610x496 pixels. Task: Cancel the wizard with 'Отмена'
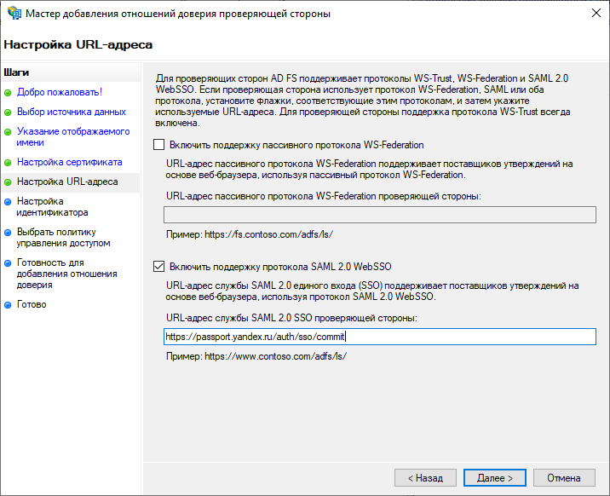click(563, 478)
